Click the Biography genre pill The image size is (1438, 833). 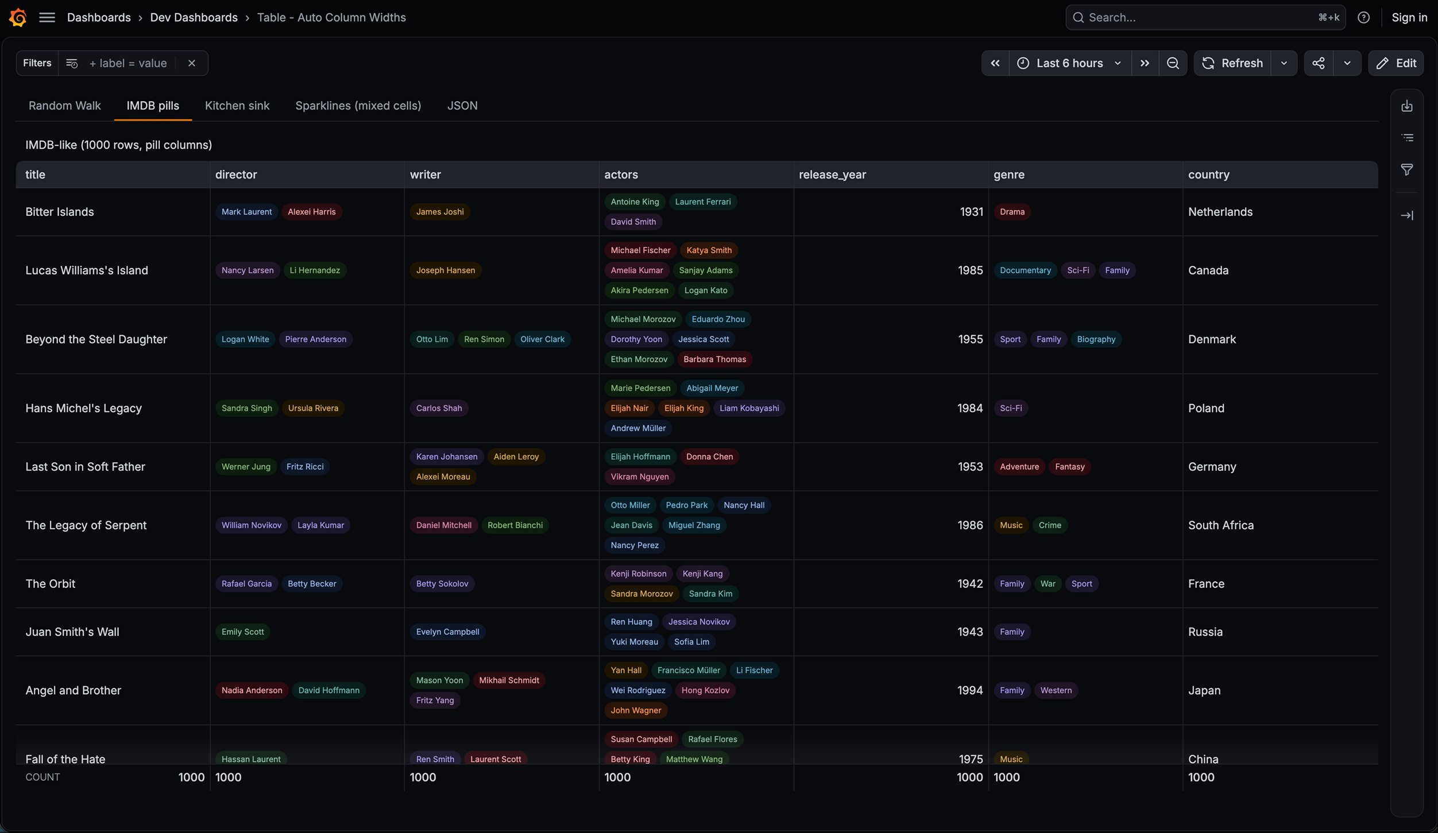(x=1096, y=339)
